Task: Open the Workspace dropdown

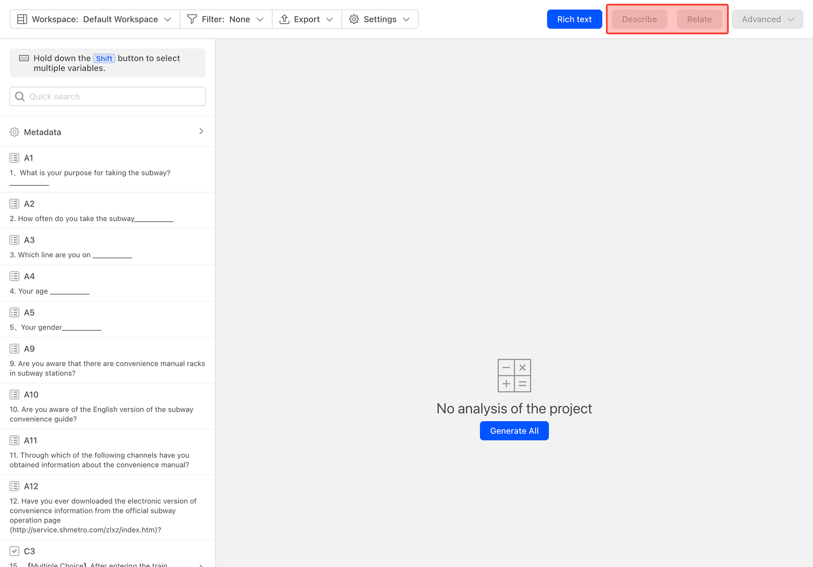Action: [x=95, y=19]
